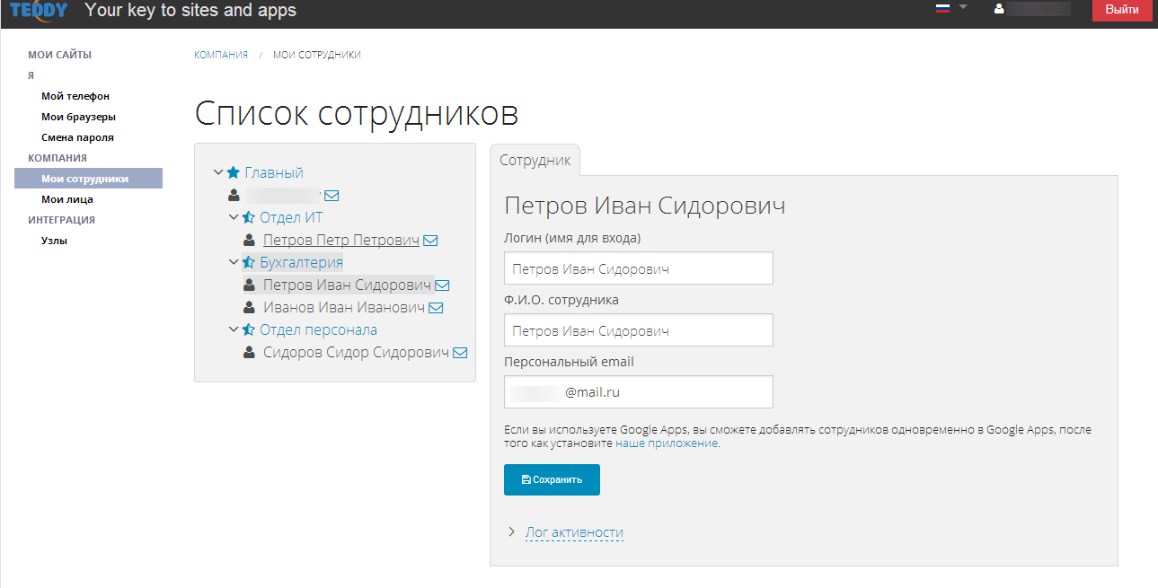Click the Сохранить button
The width and height of the screenshot is (1158, 588).
click(x=552, y=479)
